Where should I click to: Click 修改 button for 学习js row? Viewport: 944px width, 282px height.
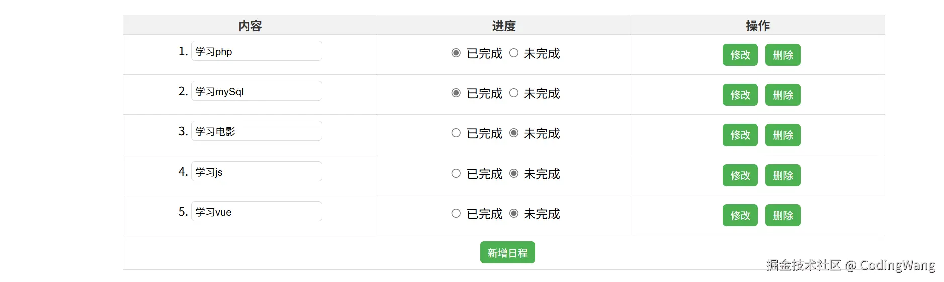click(740, 175)
